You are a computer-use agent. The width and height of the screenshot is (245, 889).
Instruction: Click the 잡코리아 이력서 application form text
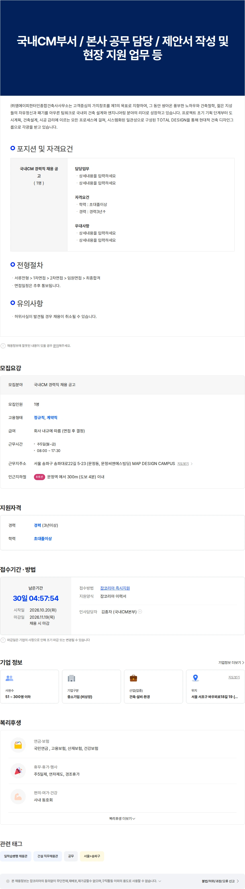click(x=113, y=596)
